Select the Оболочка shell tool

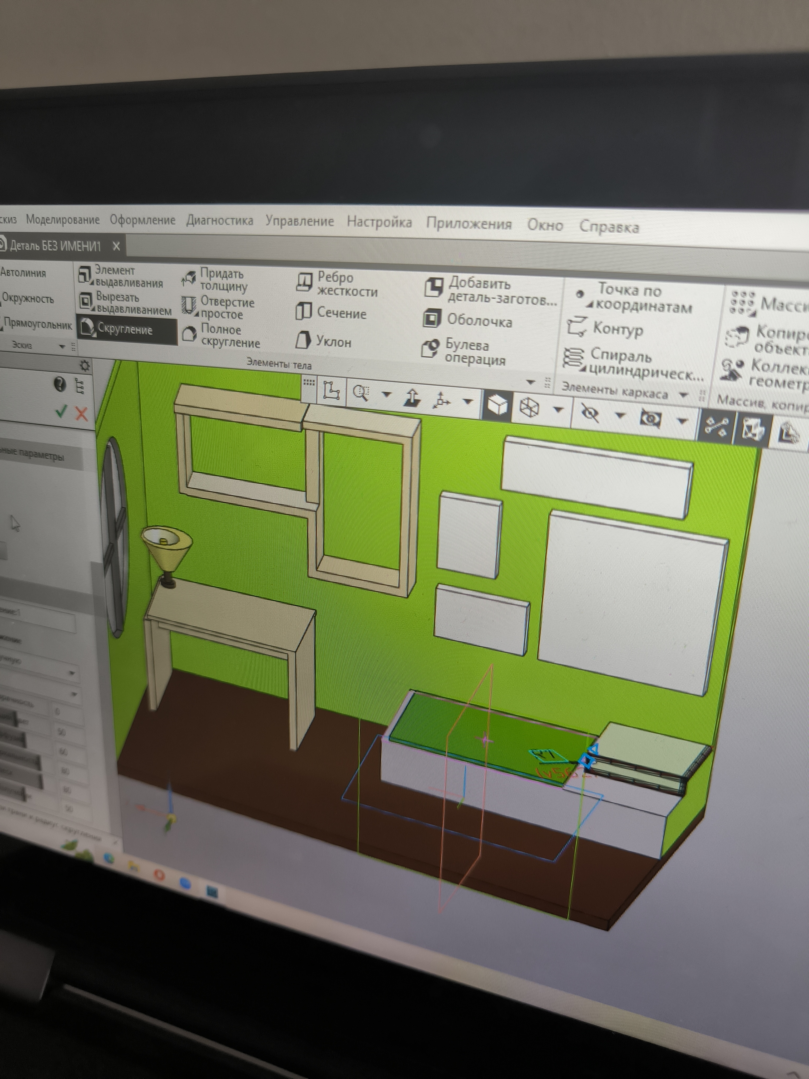pos(468,320)
